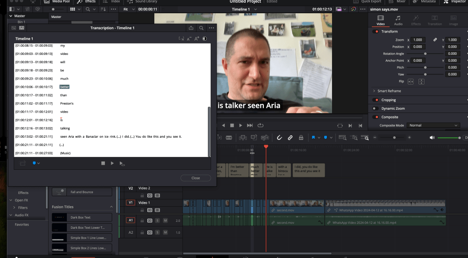This screenshot has height=258, width=468.
Task: Toggle the Dynamic Zoom switch
Action: point(375,108)
